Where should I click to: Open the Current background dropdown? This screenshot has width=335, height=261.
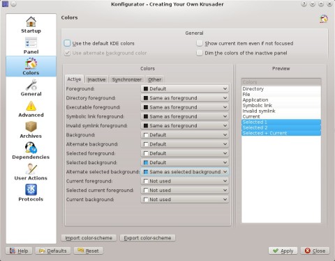(185, 199)
